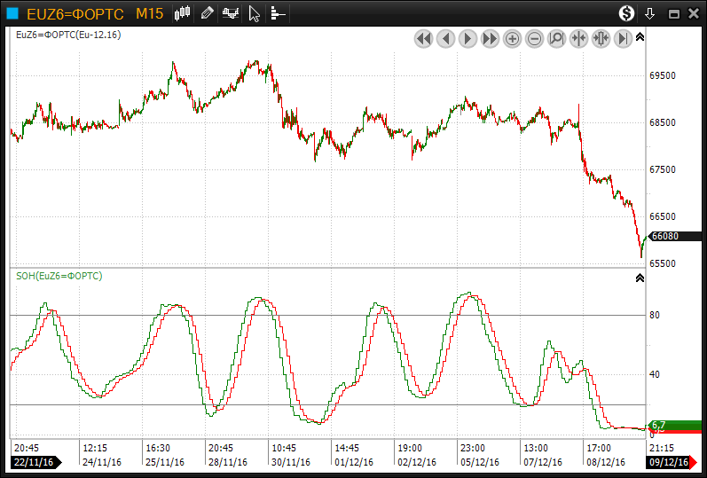Open the indicators tool in the title bar
The height and width of the screenshot is (478, 707).
231,13
